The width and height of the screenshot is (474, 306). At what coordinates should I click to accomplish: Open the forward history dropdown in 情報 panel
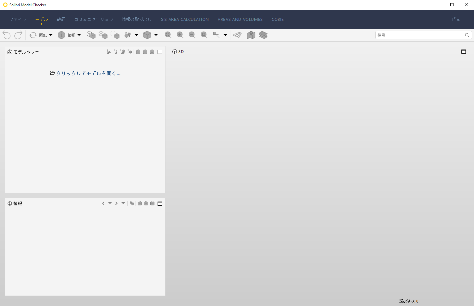click(123, 203)
